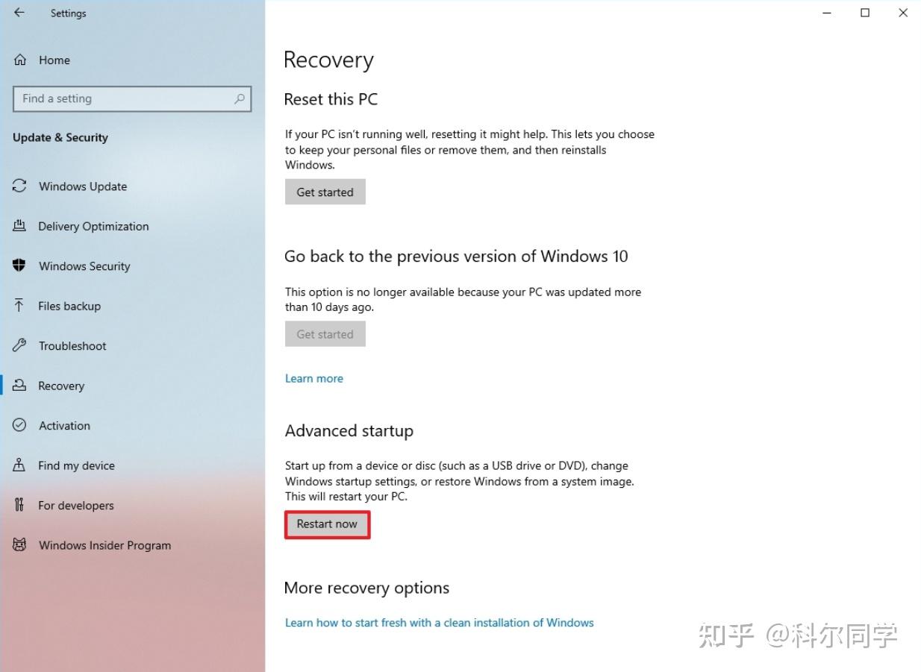Open Delivery Optimization settings

pos(19,226)
